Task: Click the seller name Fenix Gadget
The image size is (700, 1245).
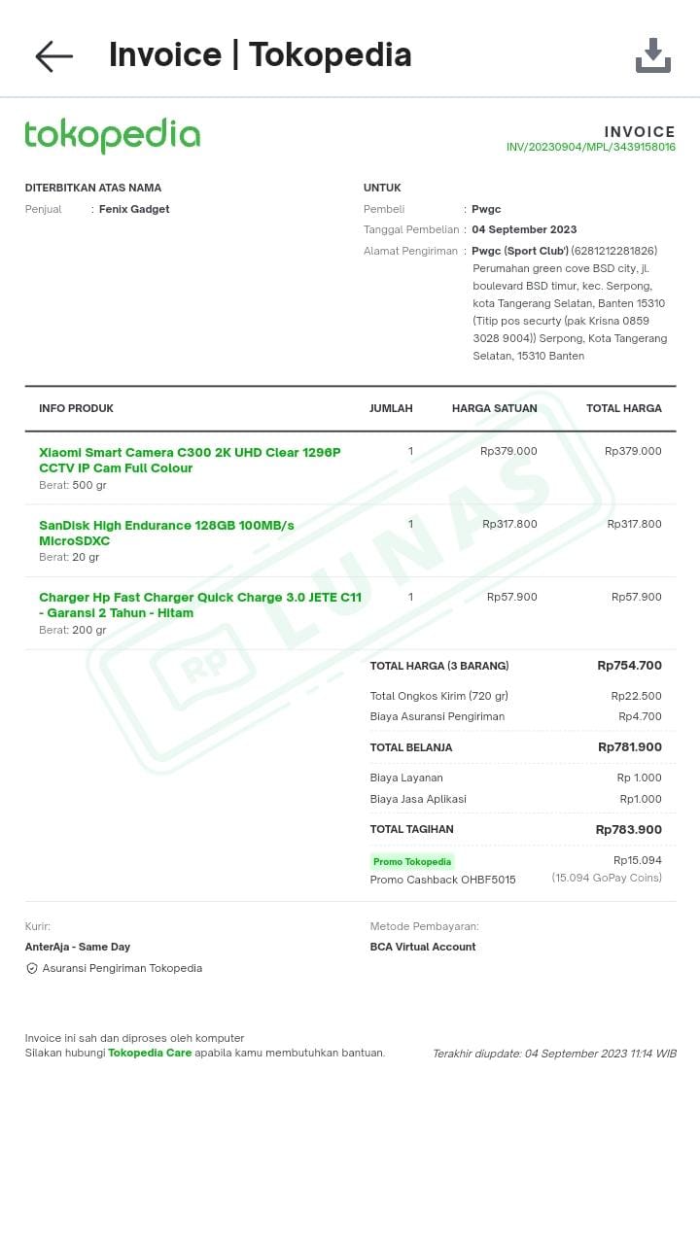Action: pos(134,209)
